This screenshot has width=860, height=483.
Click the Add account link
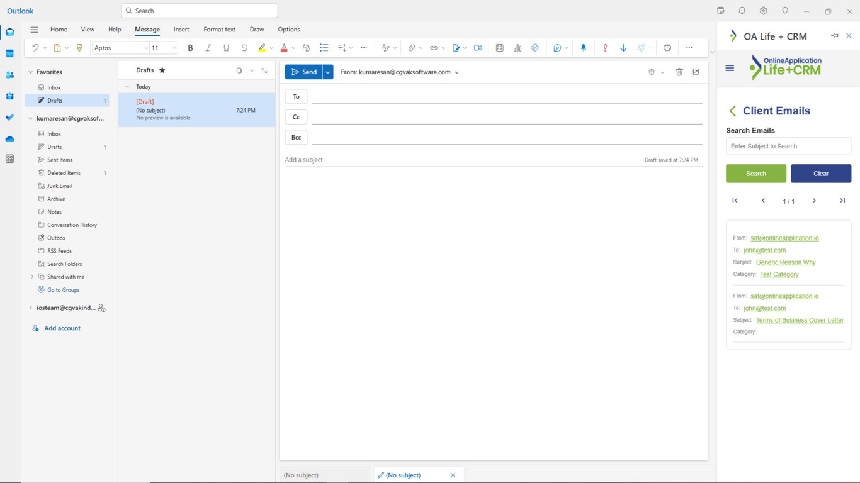[62, 328]
